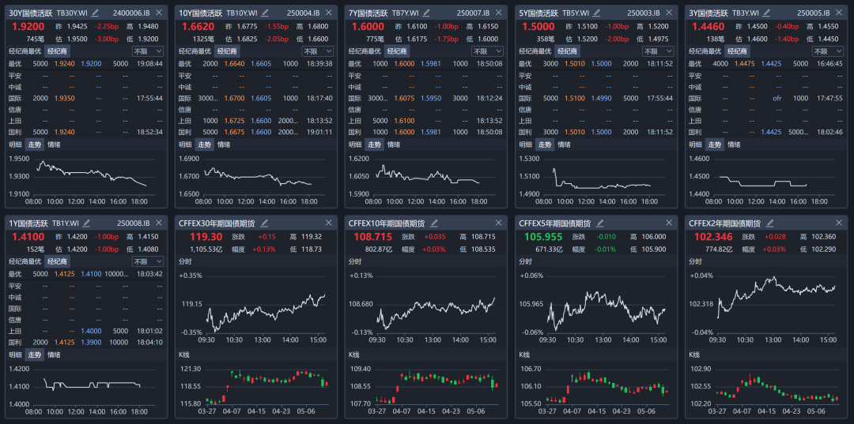Open the 不限 dropdown in 5Y panel

pos(657,51)
